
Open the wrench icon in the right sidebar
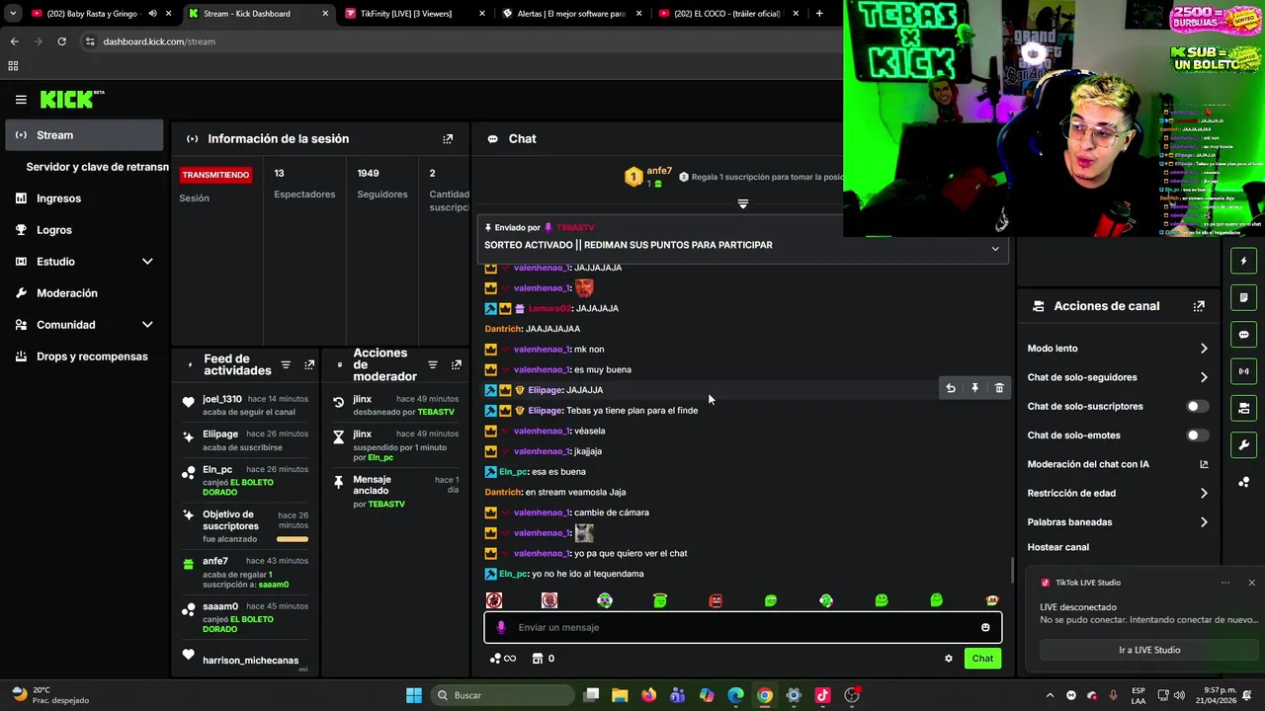[1244, 444]
